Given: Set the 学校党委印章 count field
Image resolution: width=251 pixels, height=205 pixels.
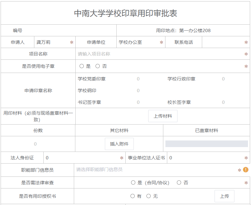Looking at the screenshot, I should tap(138, 79).
